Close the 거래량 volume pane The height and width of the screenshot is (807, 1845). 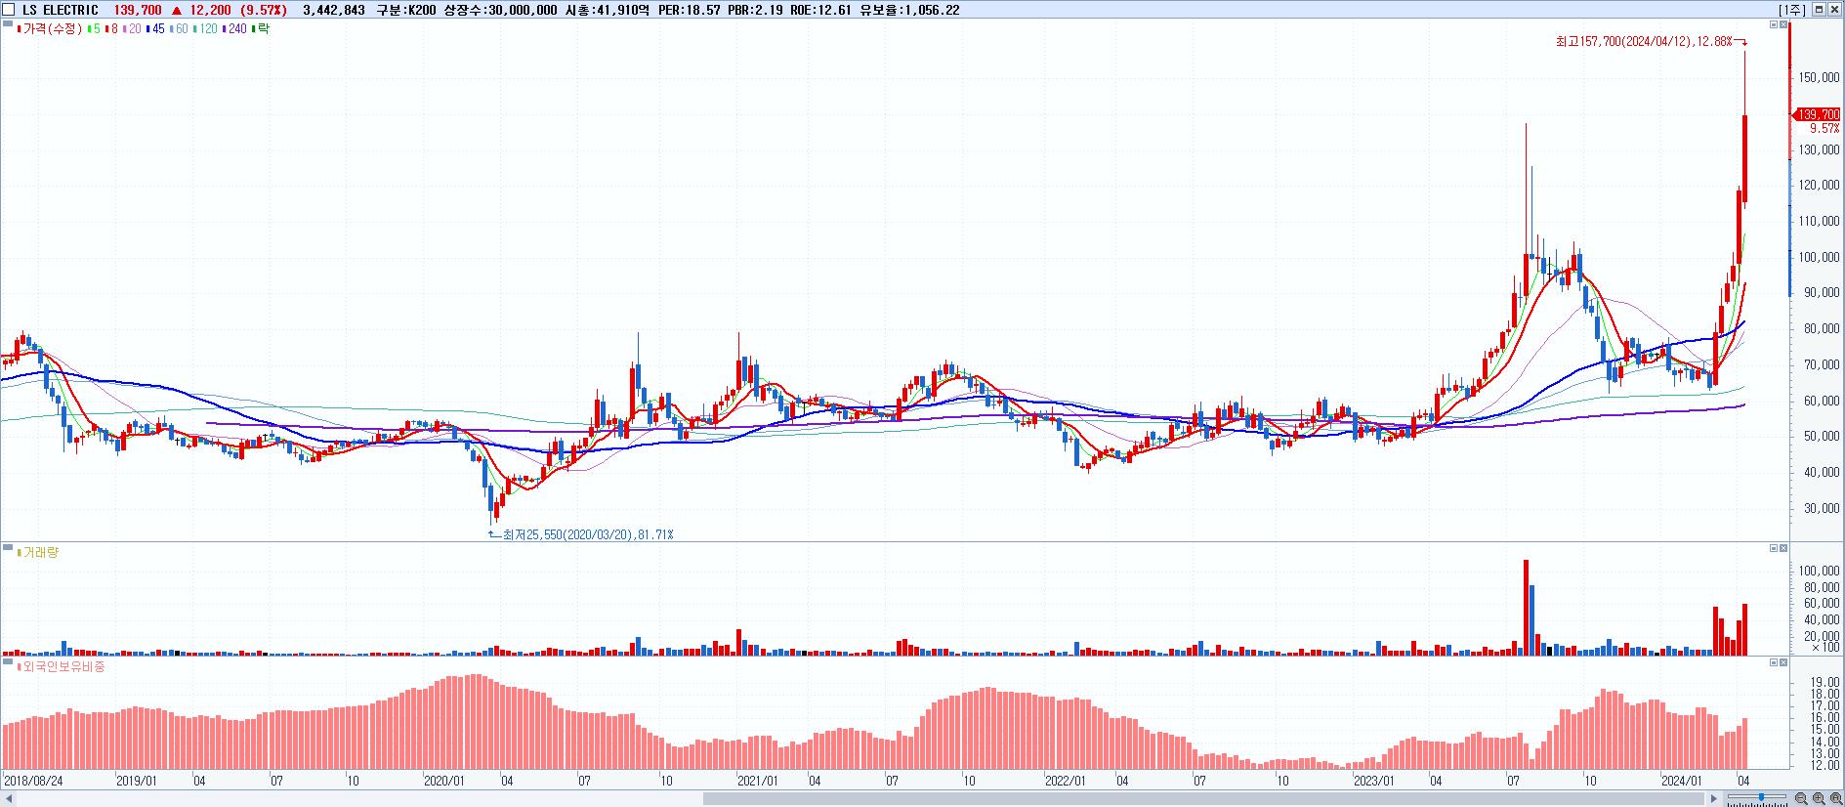point(1784,548)
